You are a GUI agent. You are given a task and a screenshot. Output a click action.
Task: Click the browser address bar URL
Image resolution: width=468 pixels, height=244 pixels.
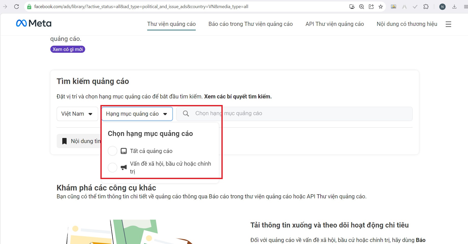[x=141, y=7]
